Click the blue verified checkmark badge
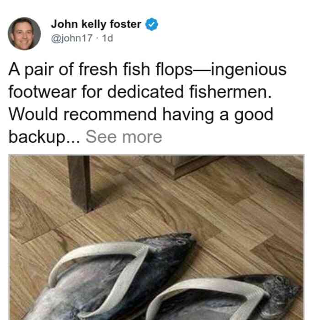The image size is (320, 320). (151, 24)
